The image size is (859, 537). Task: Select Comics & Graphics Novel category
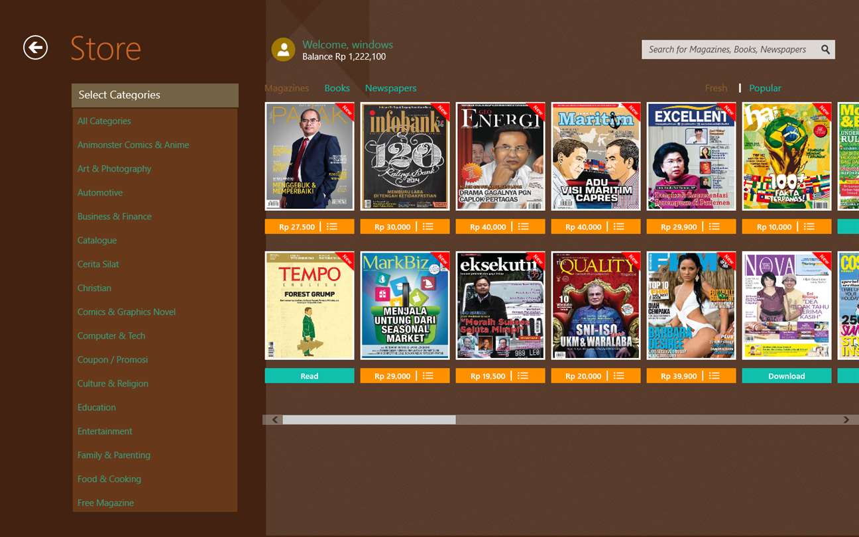click(x=127, y=312)
